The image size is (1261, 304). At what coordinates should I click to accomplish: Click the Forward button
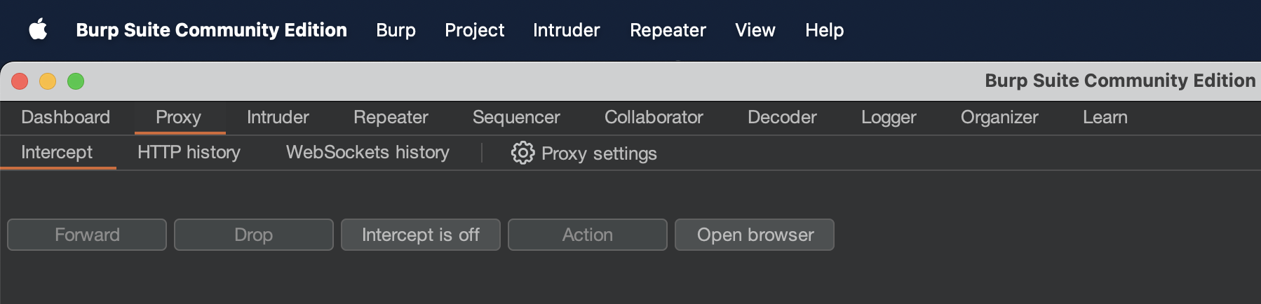click(87, 235)
